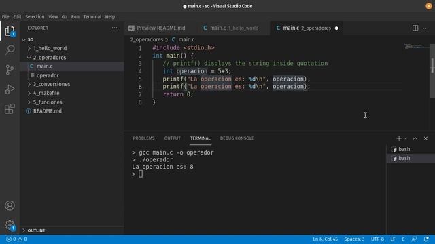Switch to Preview README.md tab

point(160,28)
